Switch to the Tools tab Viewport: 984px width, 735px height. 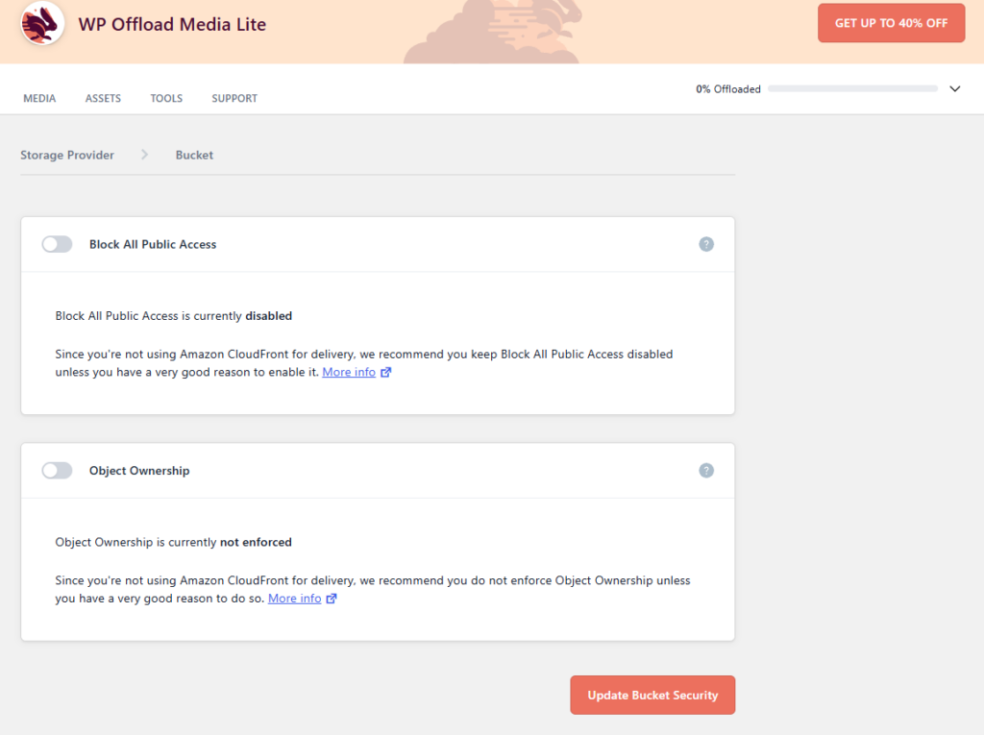(166, 98)
